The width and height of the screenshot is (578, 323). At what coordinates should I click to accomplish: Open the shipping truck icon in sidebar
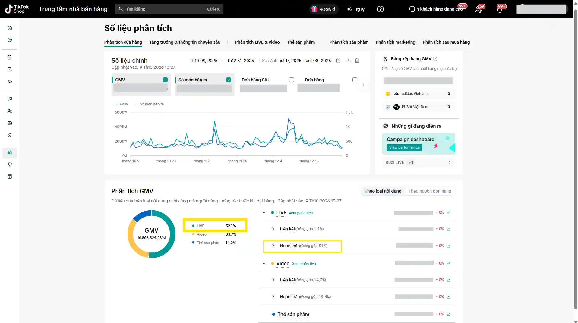point(10,81)
